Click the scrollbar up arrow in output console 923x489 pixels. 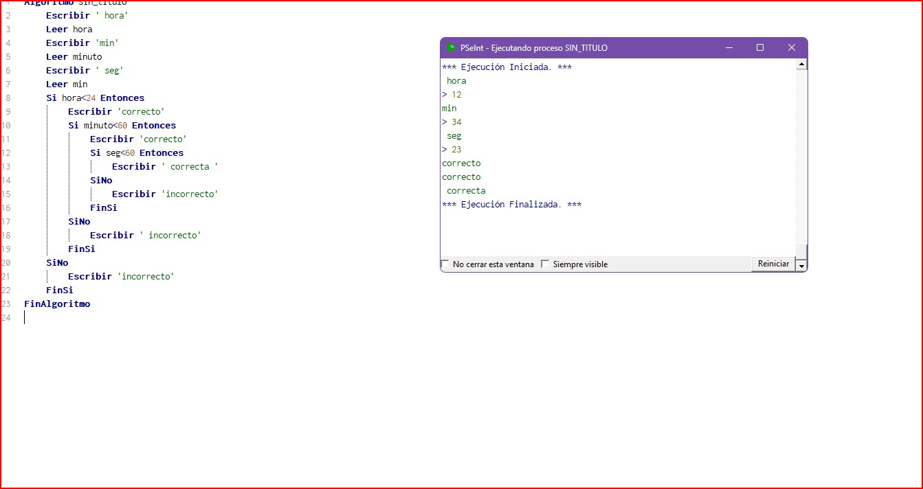pyautogui.click(x=801, y=65)
